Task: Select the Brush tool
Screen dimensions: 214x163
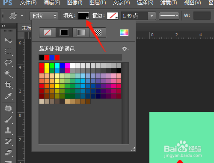Action: pos(8,119)
